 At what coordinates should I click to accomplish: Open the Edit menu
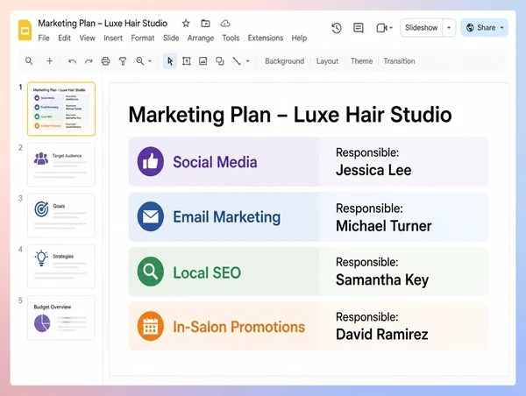click(64, 38)
